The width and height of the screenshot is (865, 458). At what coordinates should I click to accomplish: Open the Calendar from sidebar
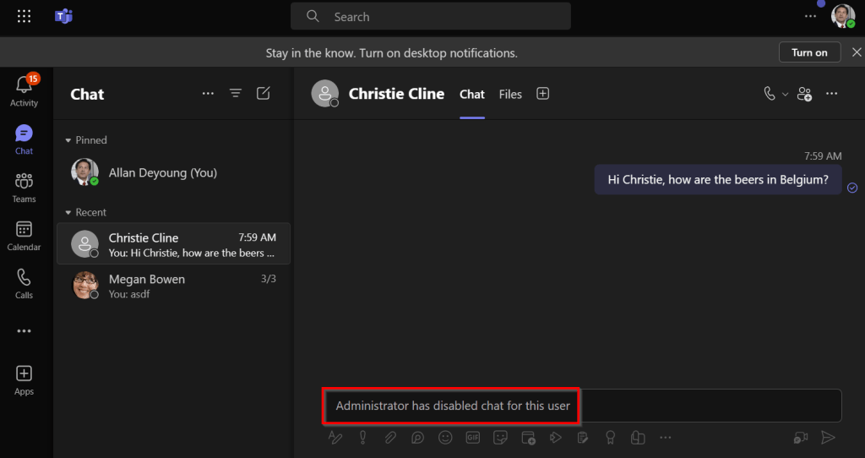tap(24, 236)
